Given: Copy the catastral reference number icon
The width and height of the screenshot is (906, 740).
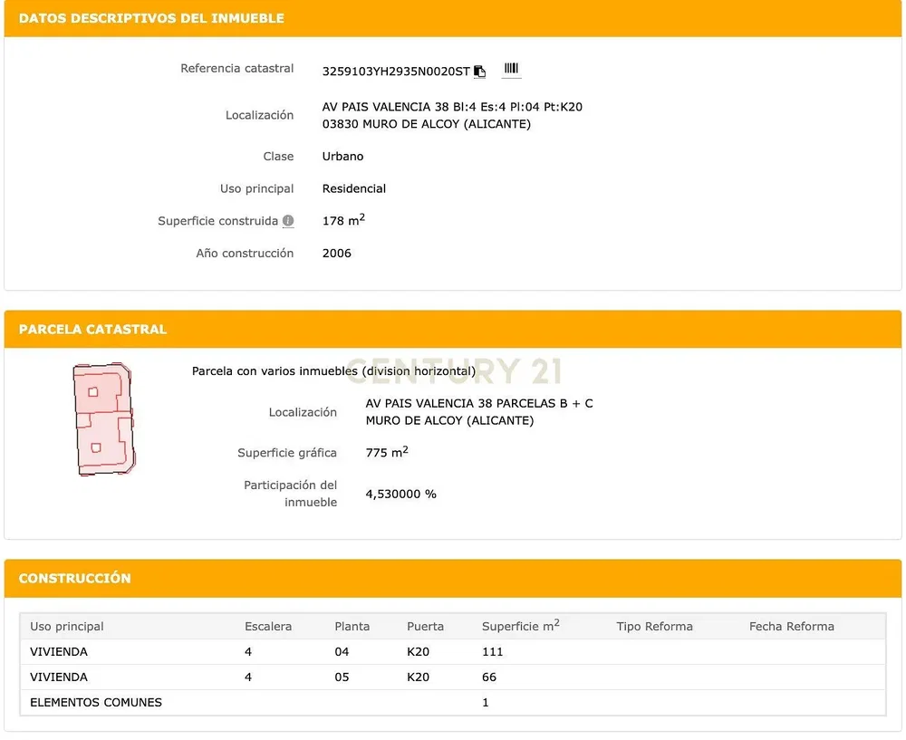Looking at the screenshot, I should (x=479, y=71).
